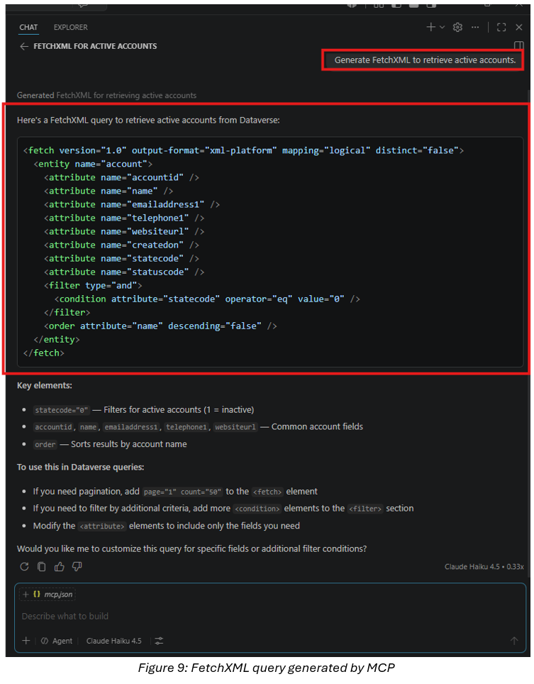
Task: Click the attribute name="telephone1" code line
Action: pyautogui.click(x=124, y=218)
